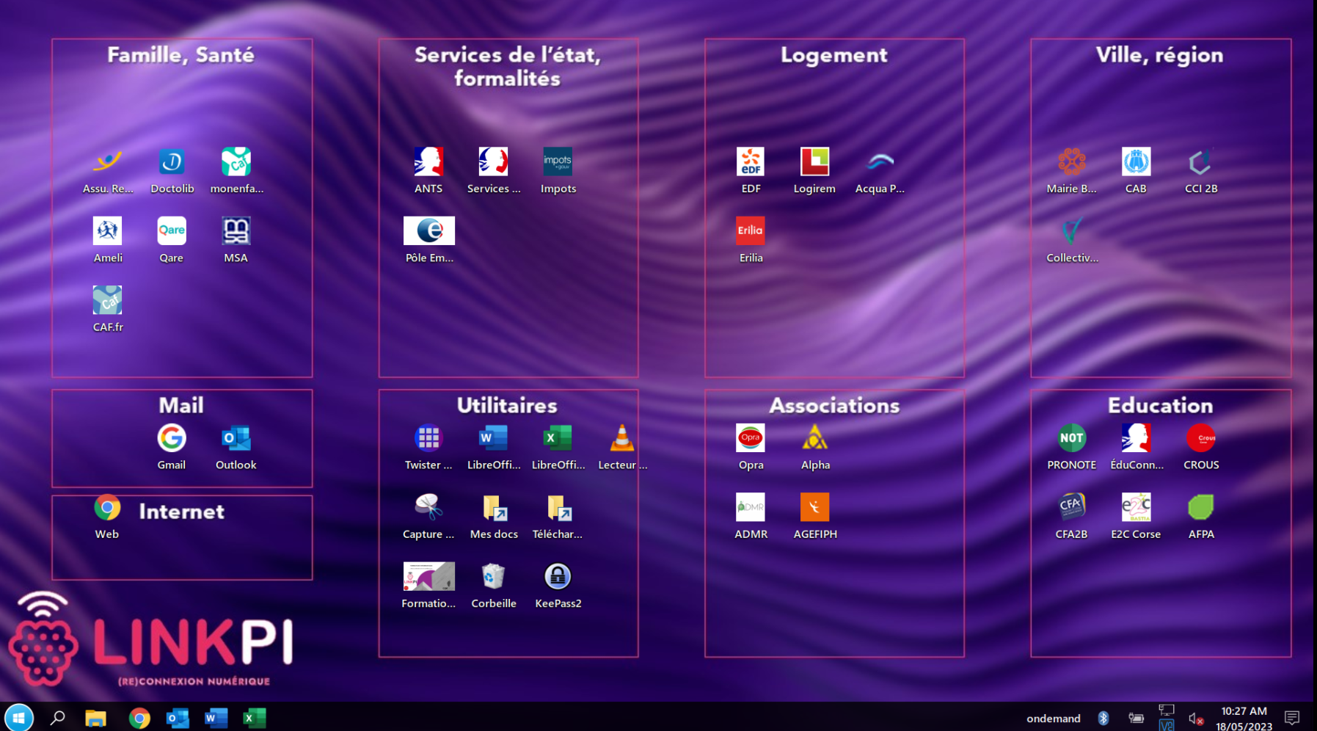
Task: Open the notification center icon
Action: (1292, 718)
